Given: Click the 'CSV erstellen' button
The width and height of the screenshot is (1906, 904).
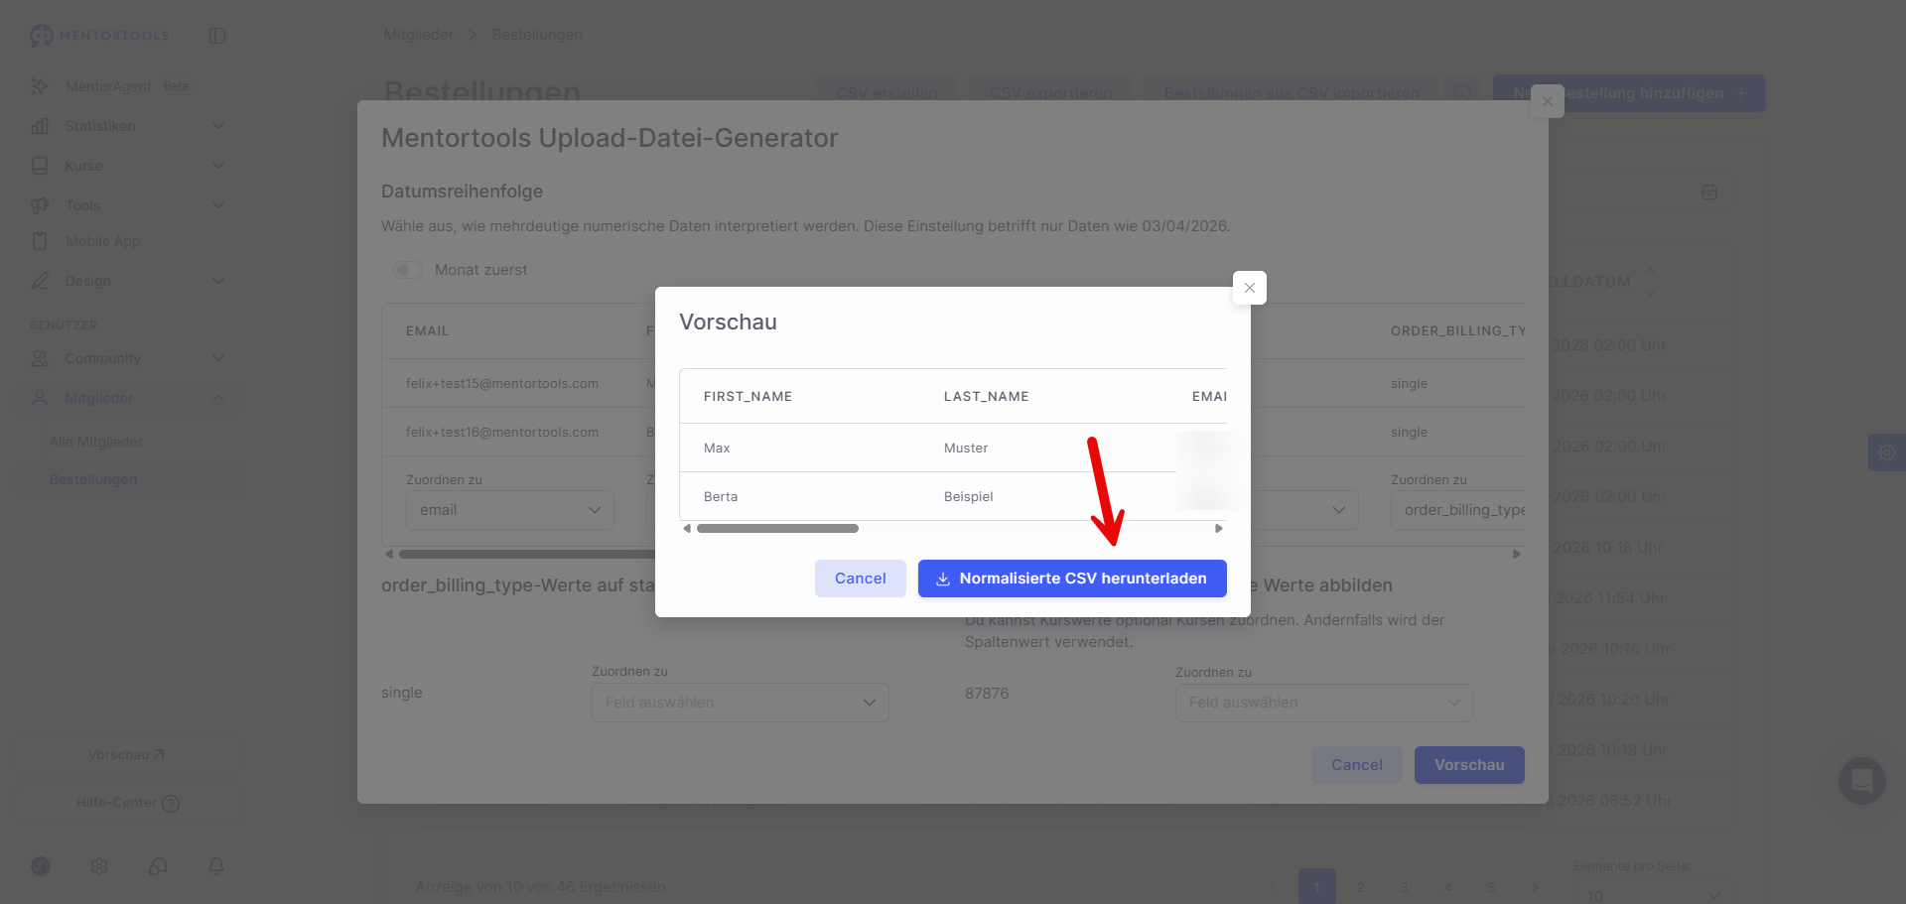Looking at the screenshot, I should coord(886,93).
